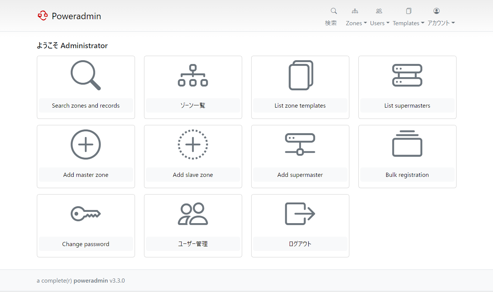Expand the Users dropdown menu
493x292 pixels.
pyautogui.click(x=379, y=23)
